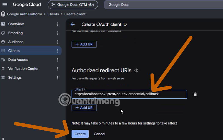This screenshot has width=223, height=140.
Task: Open more options for Clients
Action: coord(58,51)
